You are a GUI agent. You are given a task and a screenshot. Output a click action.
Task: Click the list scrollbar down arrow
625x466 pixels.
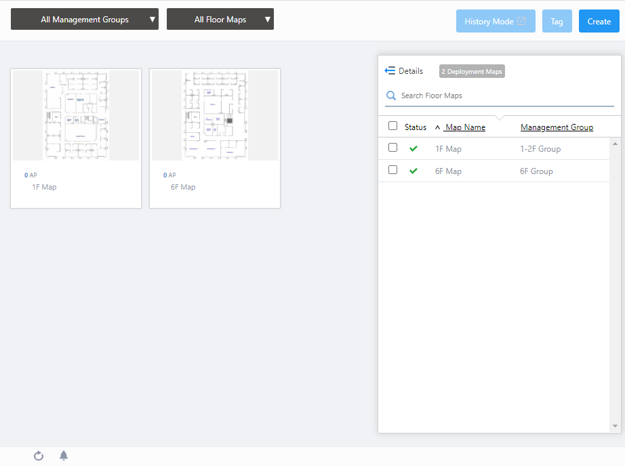click(x=615, y=426)
